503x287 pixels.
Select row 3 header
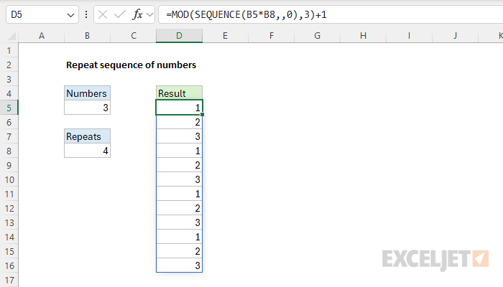click(9, 79)
